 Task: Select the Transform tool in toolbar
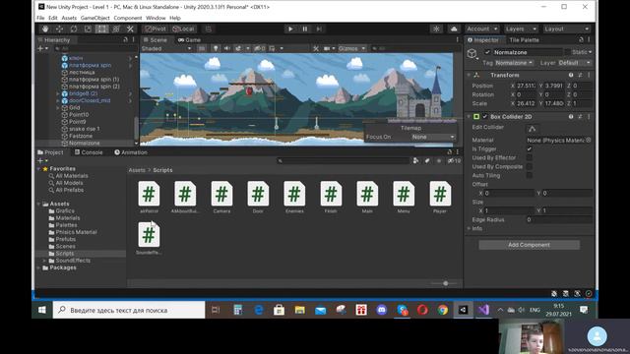(116, 29)
